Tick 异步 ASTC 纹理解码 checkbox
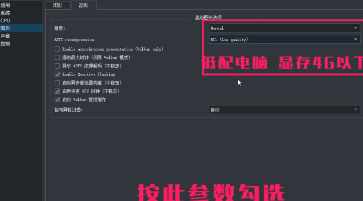This screenshot has width=363, height=201. pyautogui.click(x=57, y=66)
